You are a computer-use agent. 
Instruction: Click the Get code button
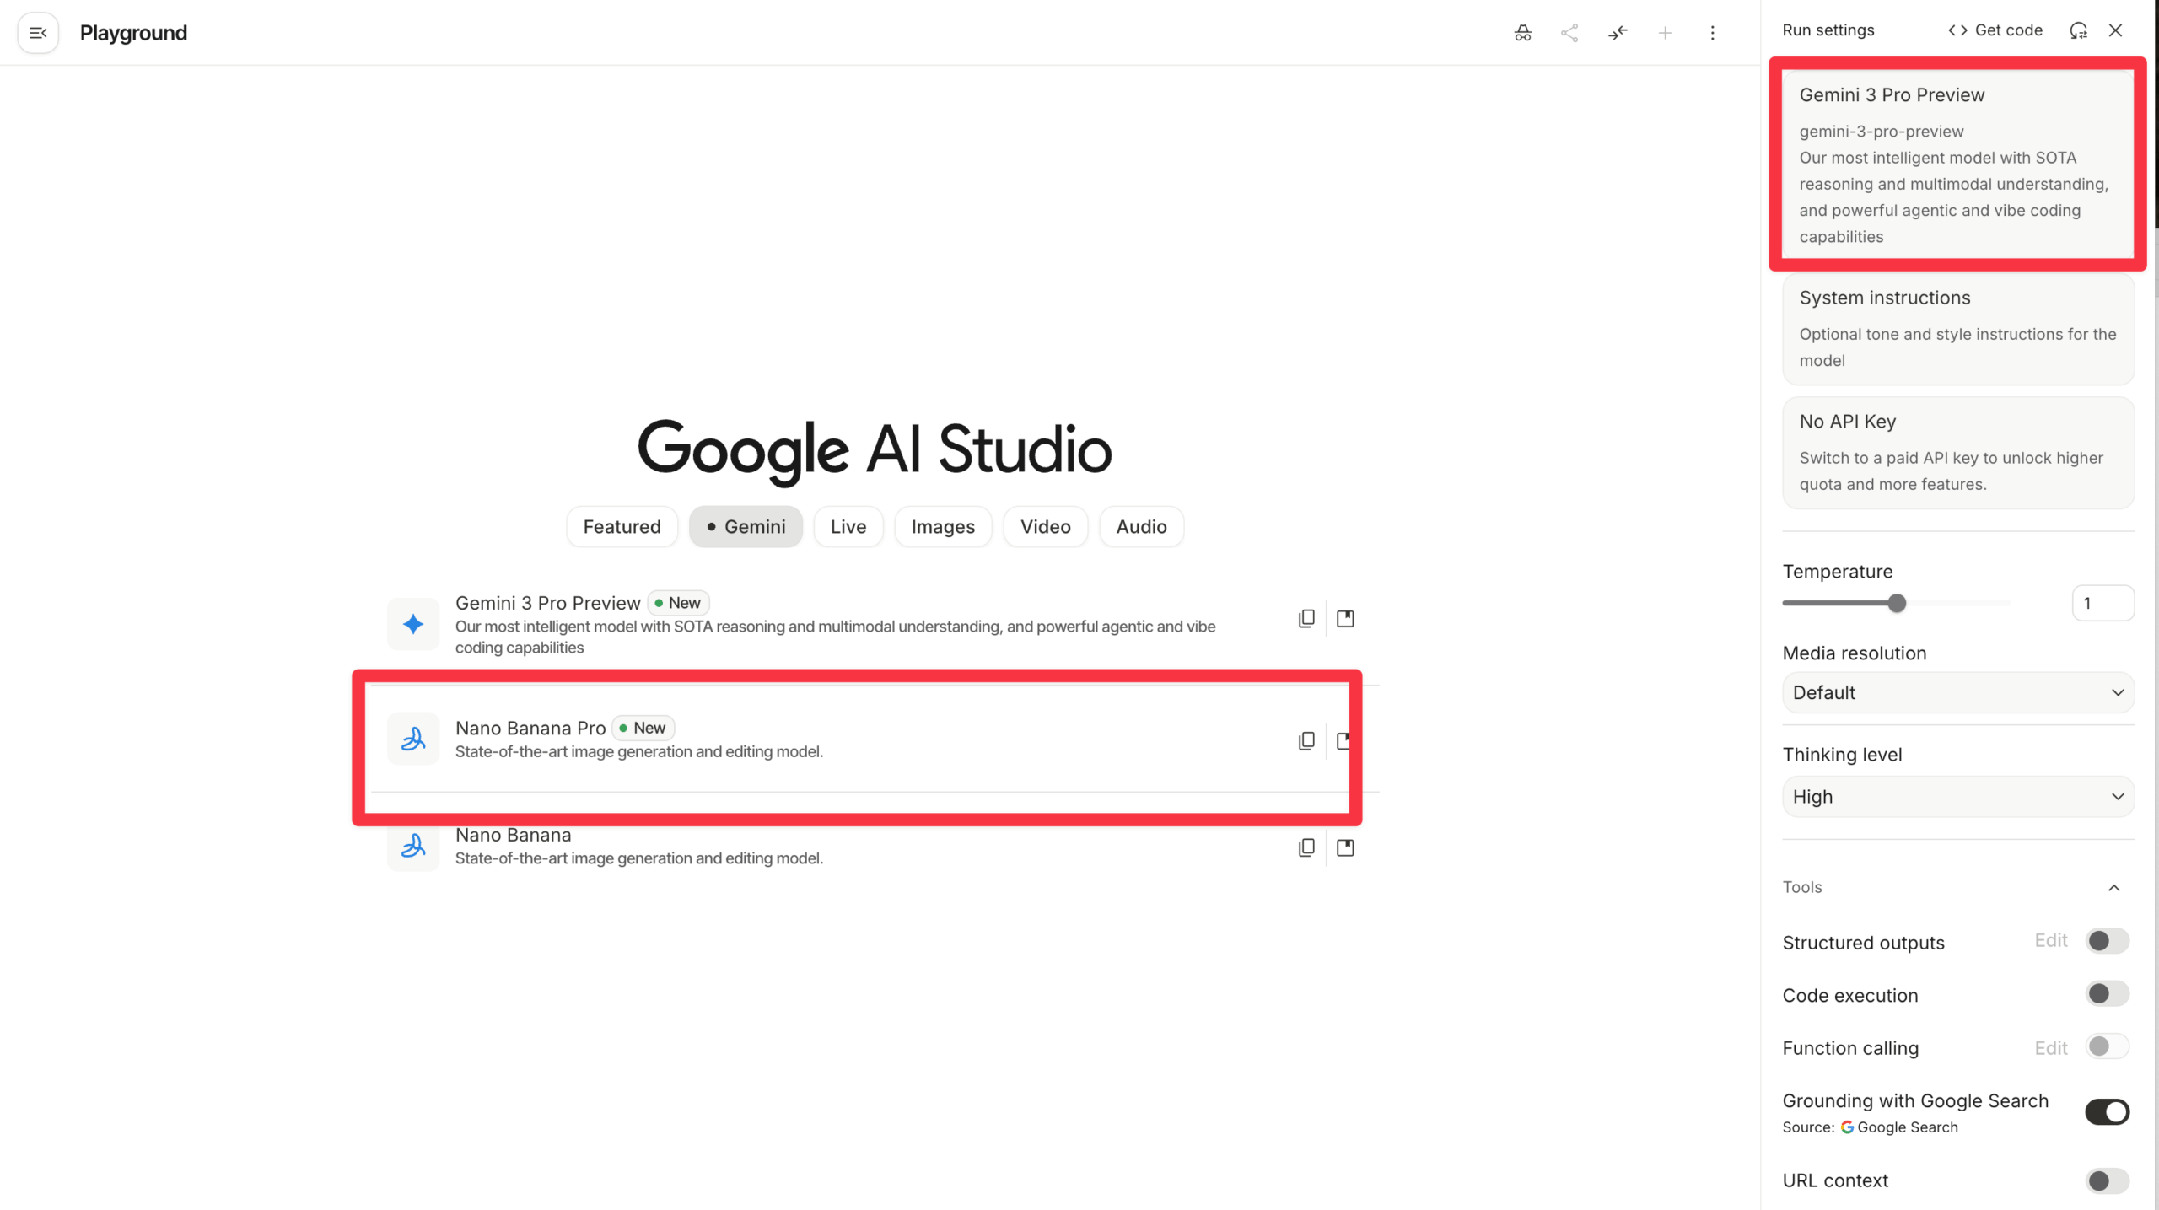(1995, 30)
